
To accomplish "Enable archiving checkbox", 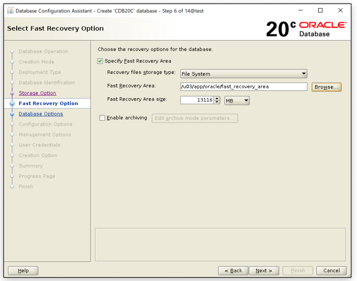I will (102, 118).
